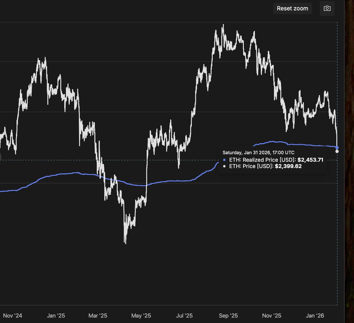This screenshot has height=323, width=354.
Task: Click the blue Realized Price endpoint marker
Action: coord(337,148)
